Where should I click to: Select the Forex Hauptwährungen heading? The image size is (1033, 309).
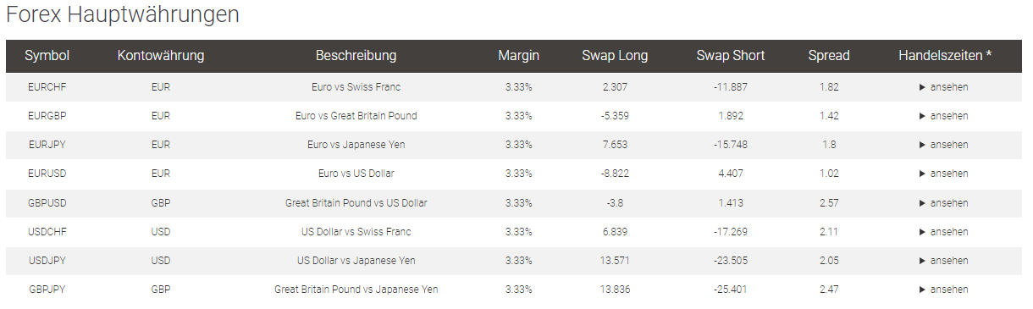123,14
